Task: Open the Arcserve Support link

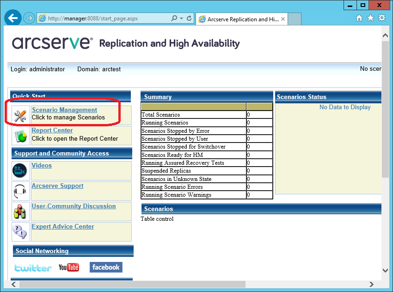Action: [x=57, y=186]
